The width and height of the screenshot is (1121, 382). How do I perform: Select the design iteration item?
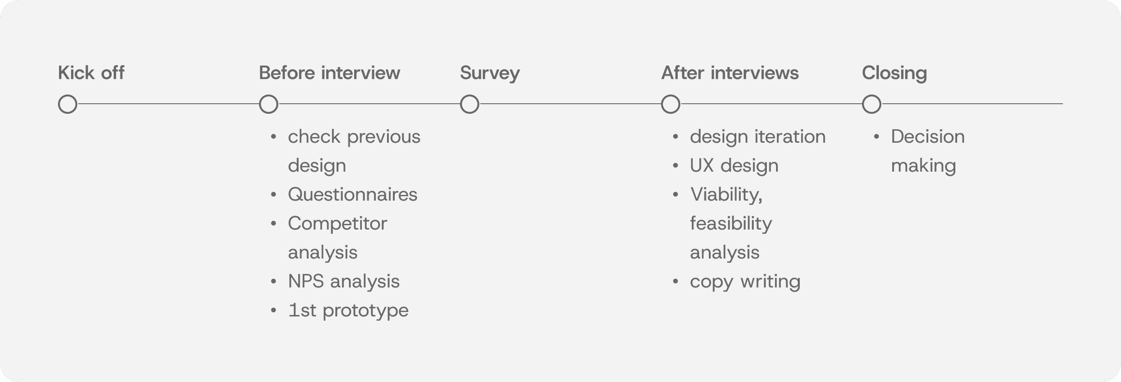(x=749, y=137)
